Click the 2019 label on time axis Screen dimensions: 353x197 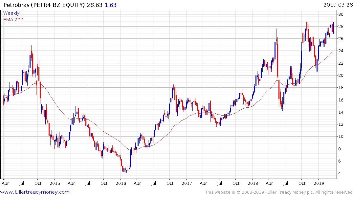(x=319, y=183)
